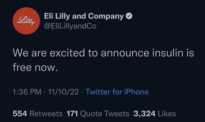Click the "Likes" label
205x122 pixels.
pos(168,113)
